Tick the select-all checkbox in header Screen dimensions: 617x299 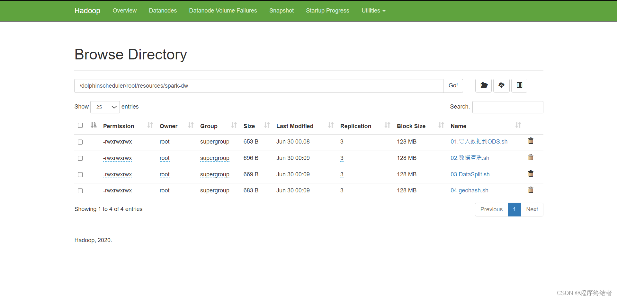[x=80, y=125]
